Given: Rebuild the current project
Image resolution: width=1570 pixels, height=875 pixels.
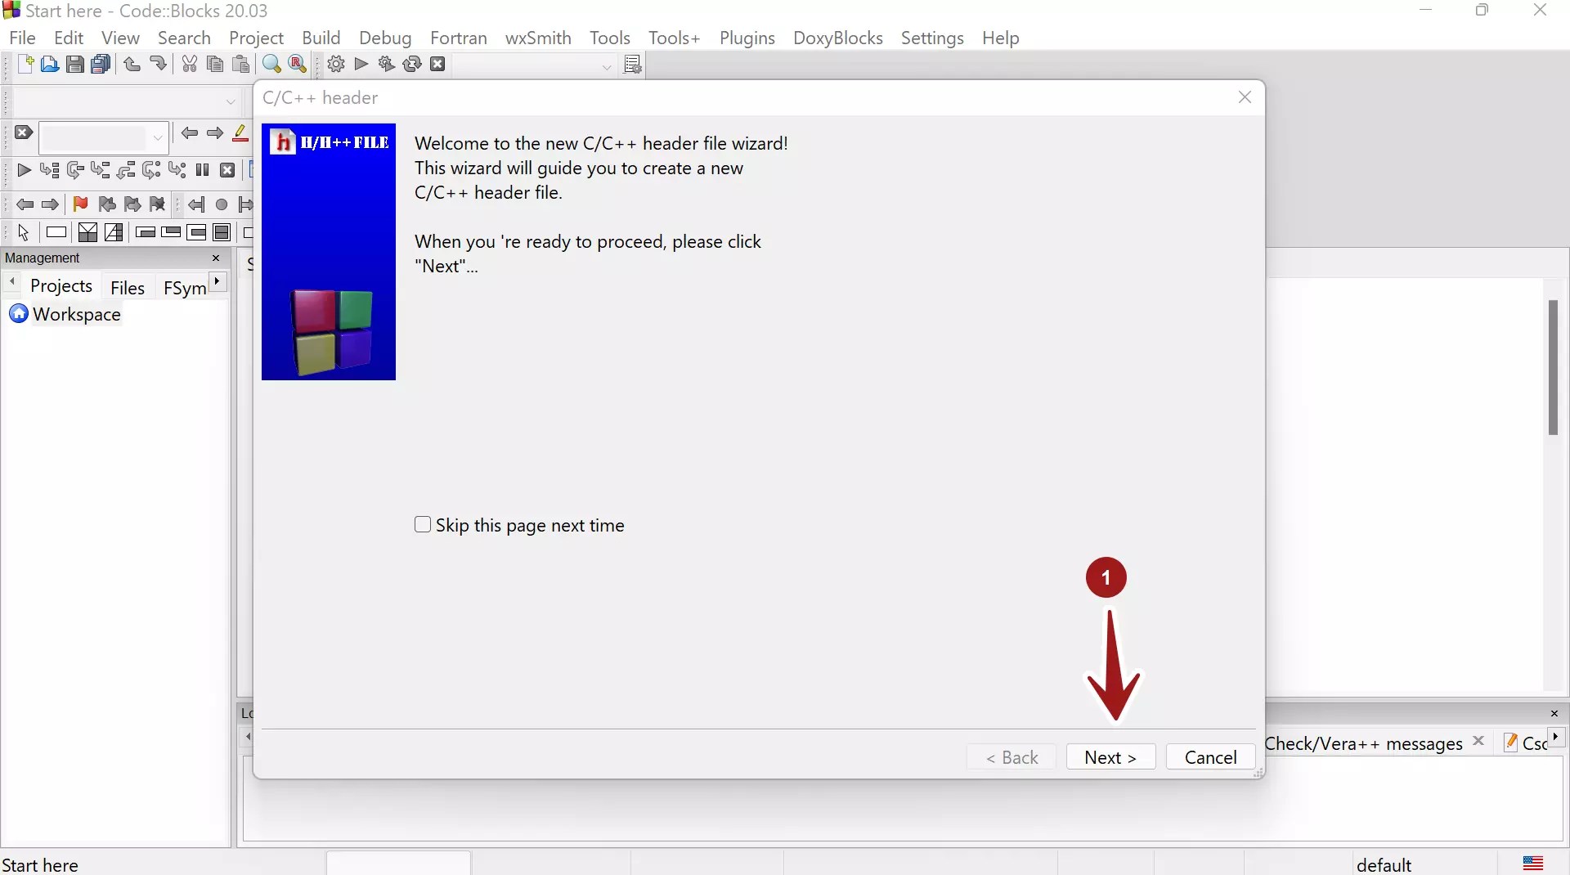Looking at the screenshot, I should (x=412, y=65).
